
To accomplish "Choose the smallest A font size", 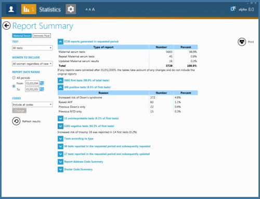I will (86, 9).
